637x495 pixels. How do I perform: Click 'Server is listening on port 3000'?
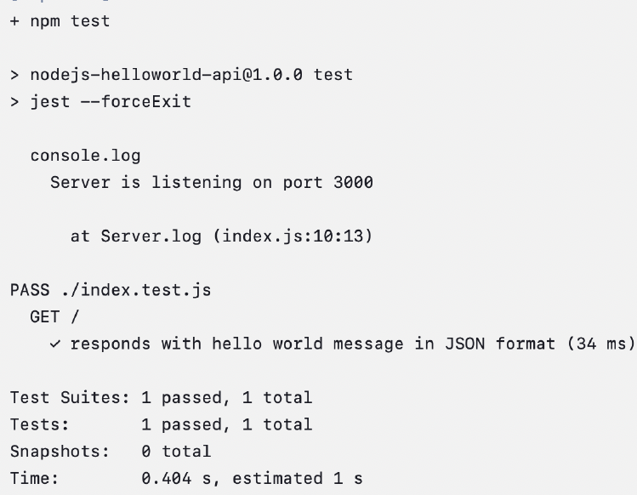pos(212,183)
